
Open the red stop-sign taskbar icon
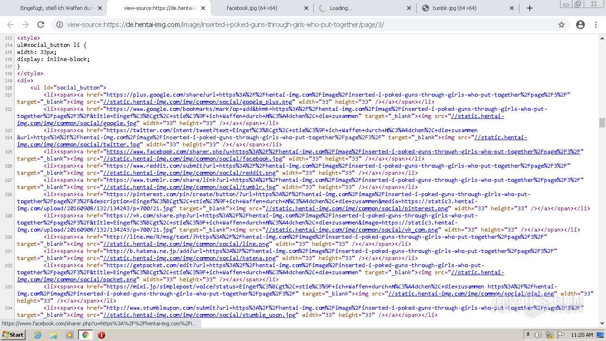101,334
